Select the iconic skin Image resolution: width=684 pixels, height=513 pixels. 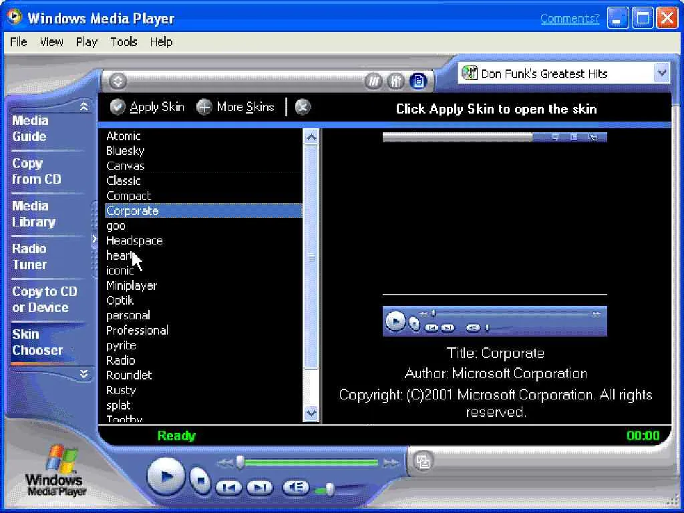click(x=203, y=271)
